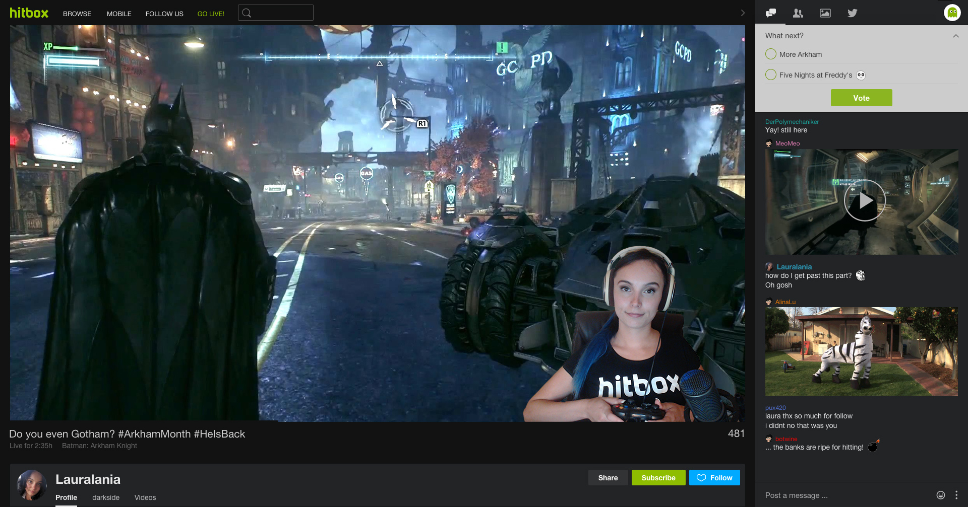Viewport: 968px width, 507px height.
Task: Open DerPolymechaniker's username in chat
Action: coord(792,122)
